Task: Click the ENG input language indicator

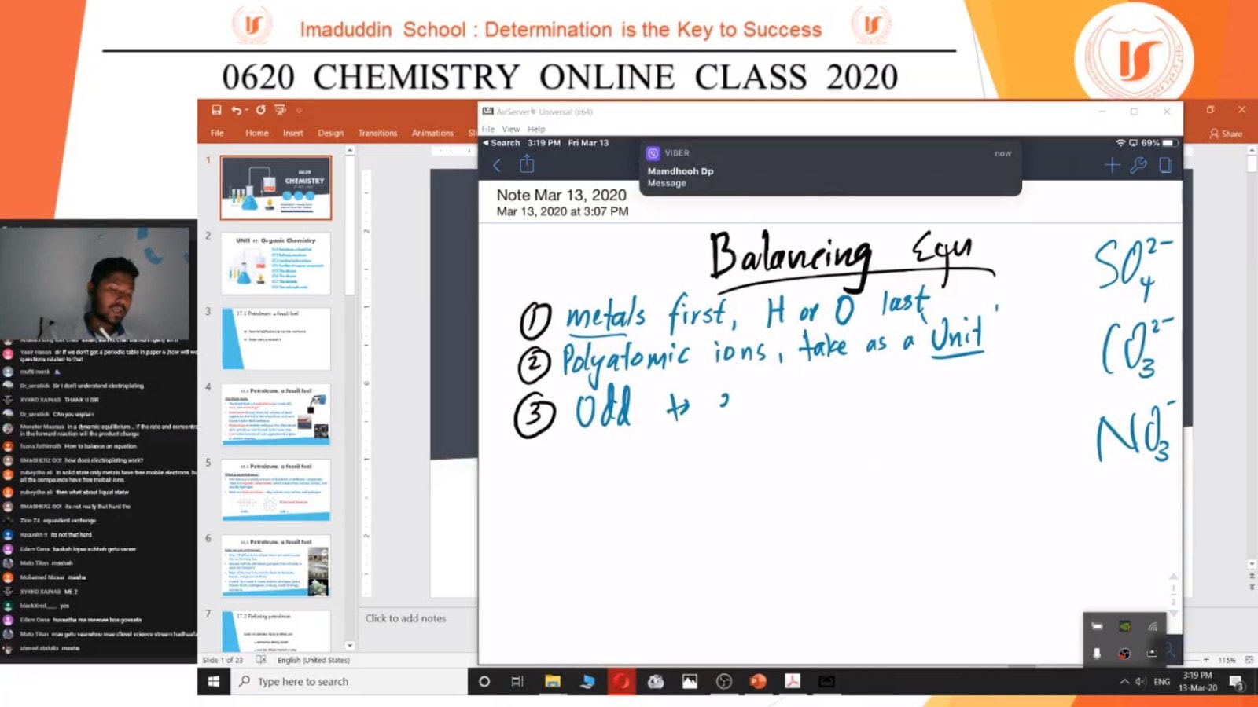Action: pyautogui.click(x=1162, y=682)
